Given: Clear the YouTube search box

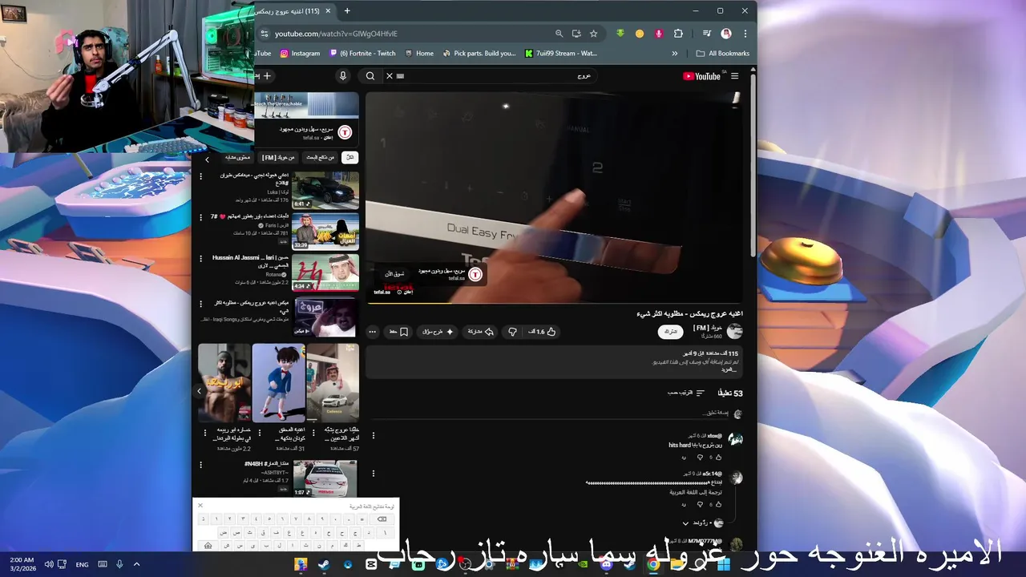Looking at the screenshot, I should click(390, 76).
